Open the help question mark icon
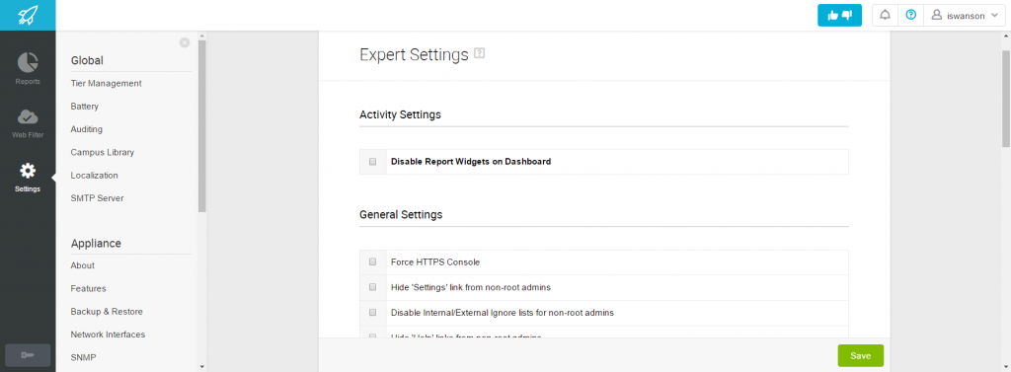Screen dimensions: 1011x372 pos(910,16)
